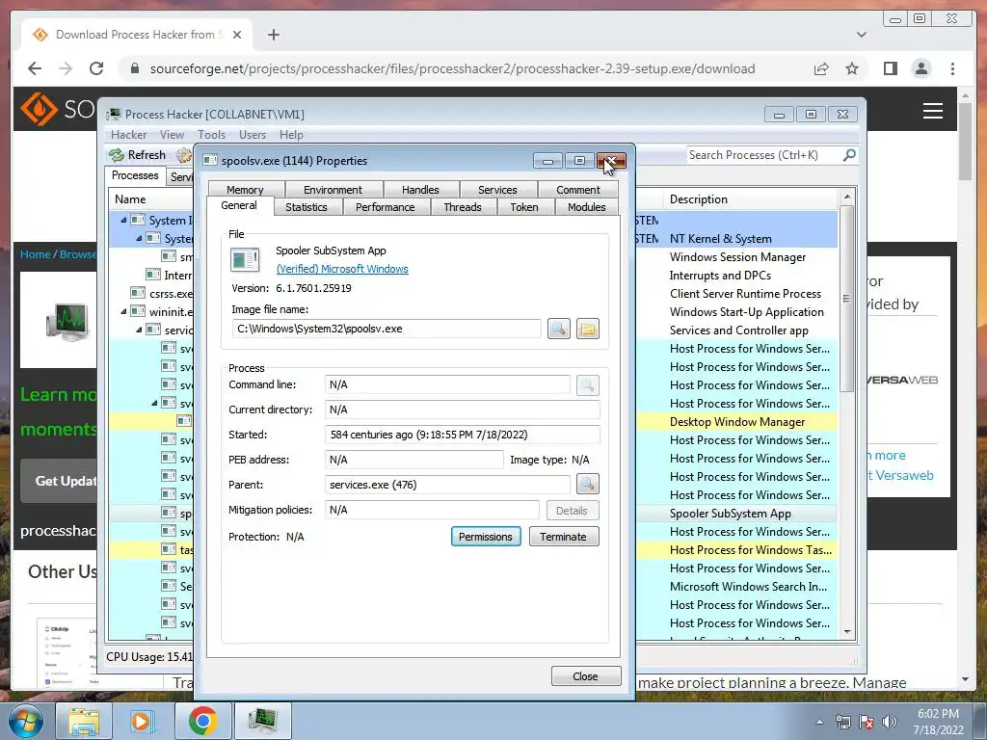Click Chrome reload page button
The height and width of the screenshot is (740, 987).
pyautogui.click(x=96, y=68)
